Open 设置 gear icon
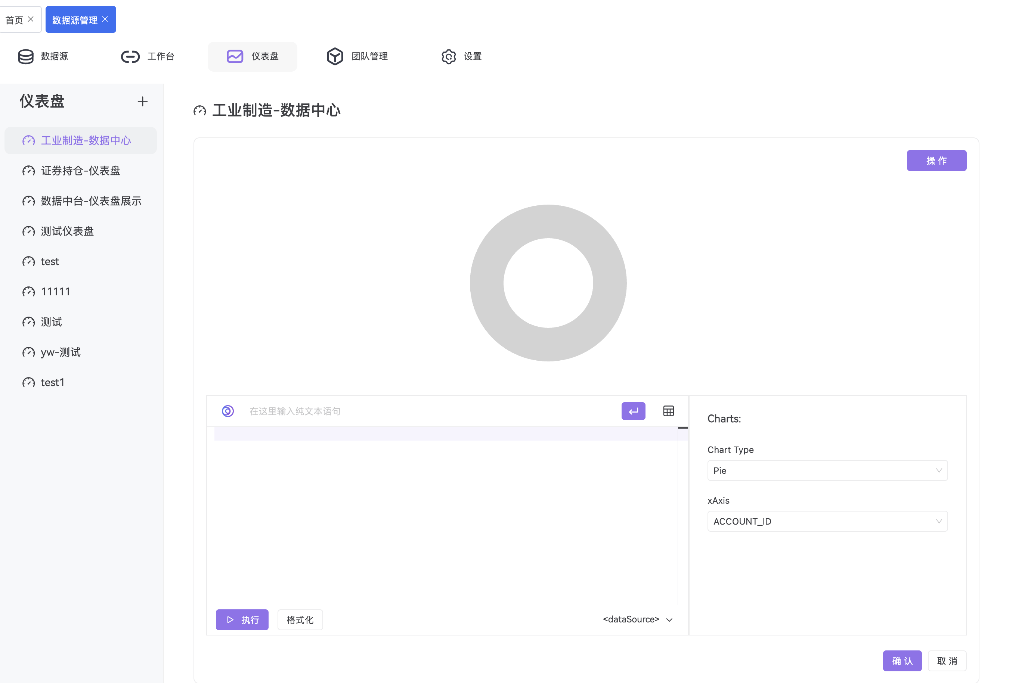This screenshot has height=690, width=1031. (x=449, y=56)
